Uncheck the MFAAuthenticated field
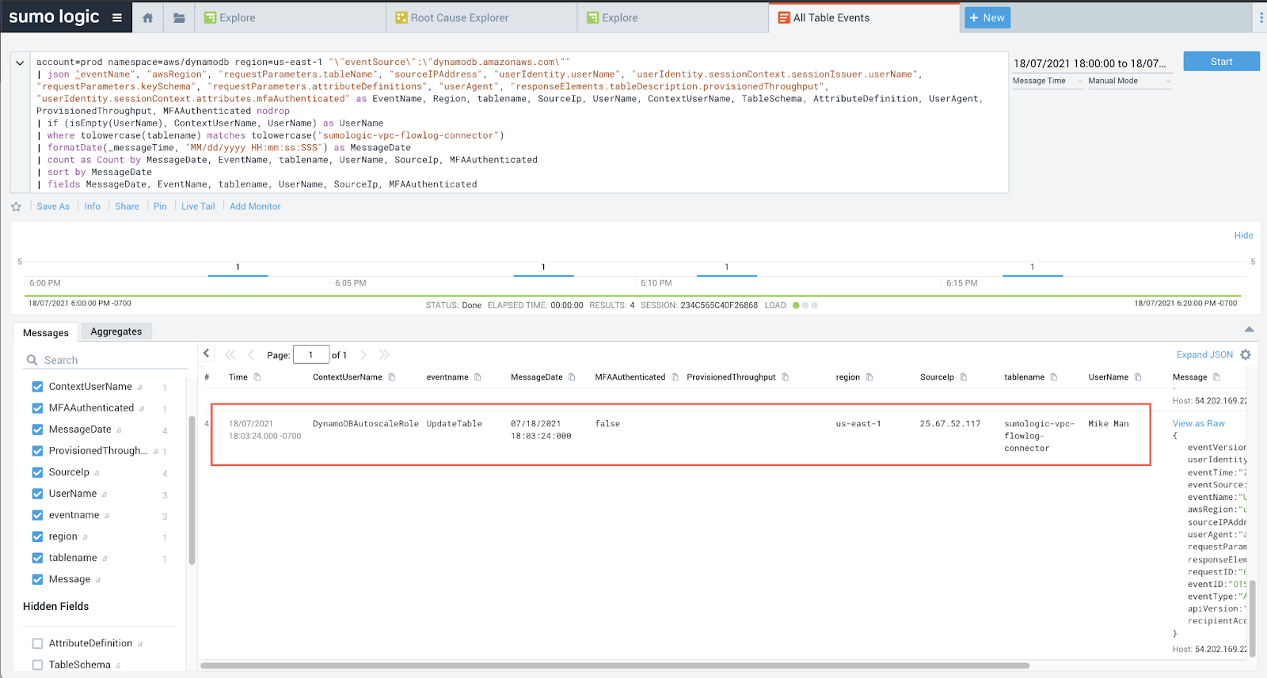The width and height of the screenshot is (1267, 678). [37, 408]
